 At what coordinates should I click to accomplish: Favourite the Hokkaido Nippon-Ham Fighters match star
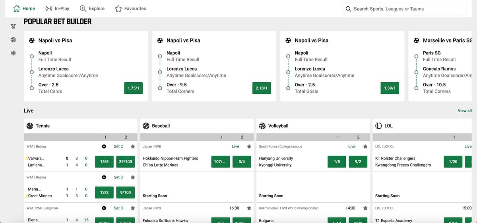pos(249,146)
